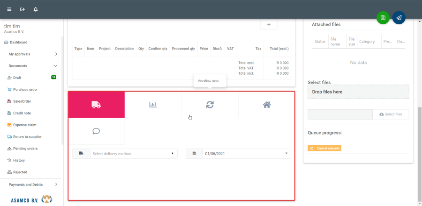Open the hamburger menu icon

point(9,9)
